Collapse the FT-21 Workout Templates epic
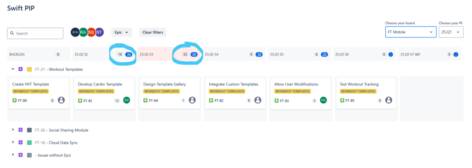This screenshot has height=168, width=472. [x=13, y=69]
